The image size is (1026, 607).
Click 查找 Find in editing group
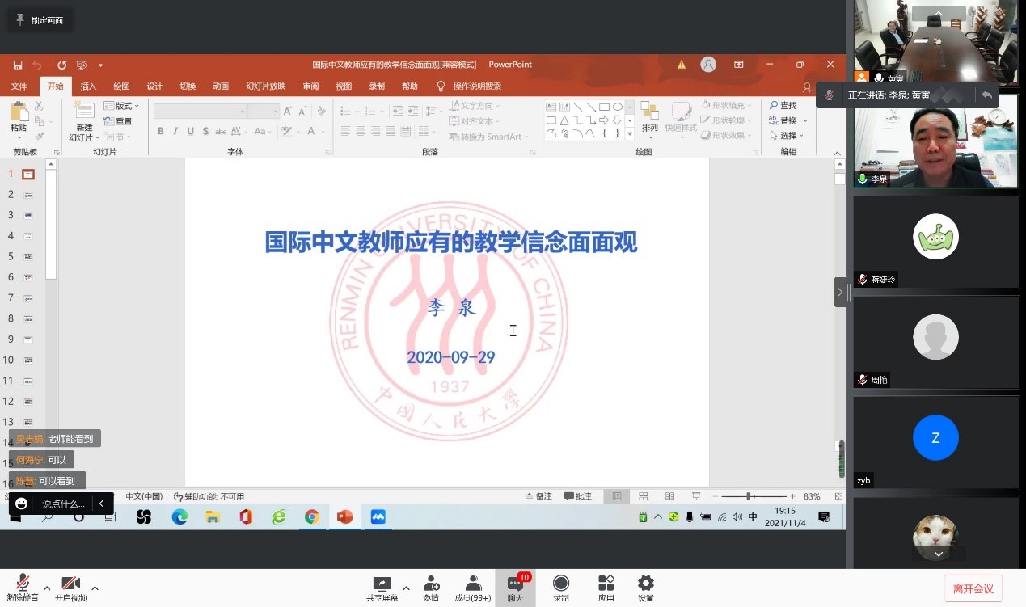click(x=783, y=106)
